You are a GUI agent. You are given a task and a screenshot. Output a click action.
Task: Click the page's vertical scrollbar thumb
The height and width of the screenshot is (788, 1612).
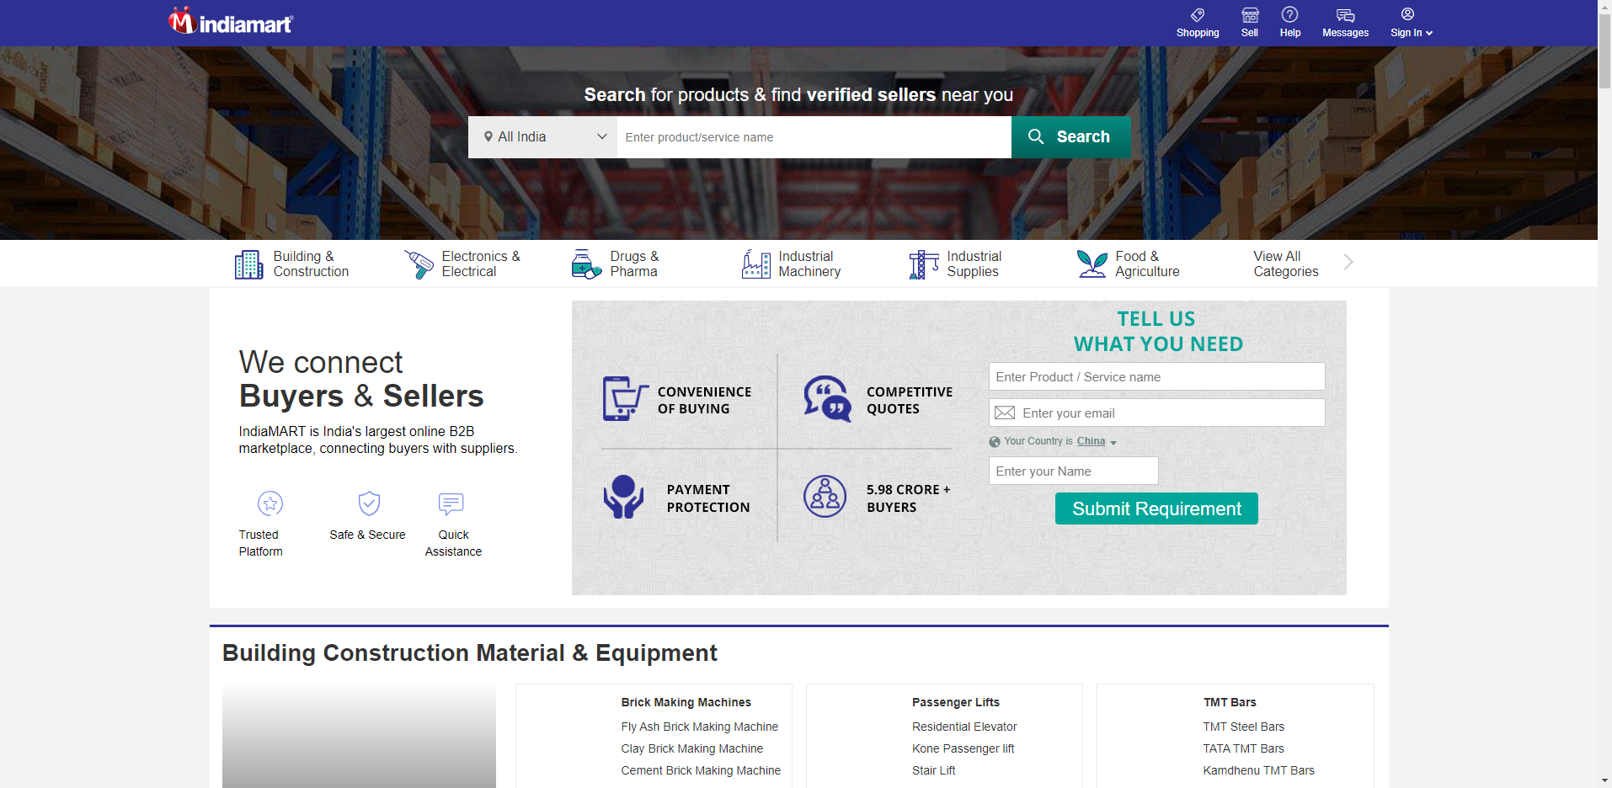[1604, 51]
